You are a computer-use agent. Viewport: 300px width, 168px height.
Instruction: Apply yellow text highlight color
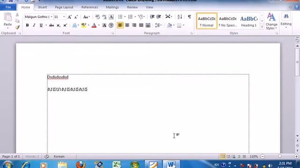coord(83,25)
